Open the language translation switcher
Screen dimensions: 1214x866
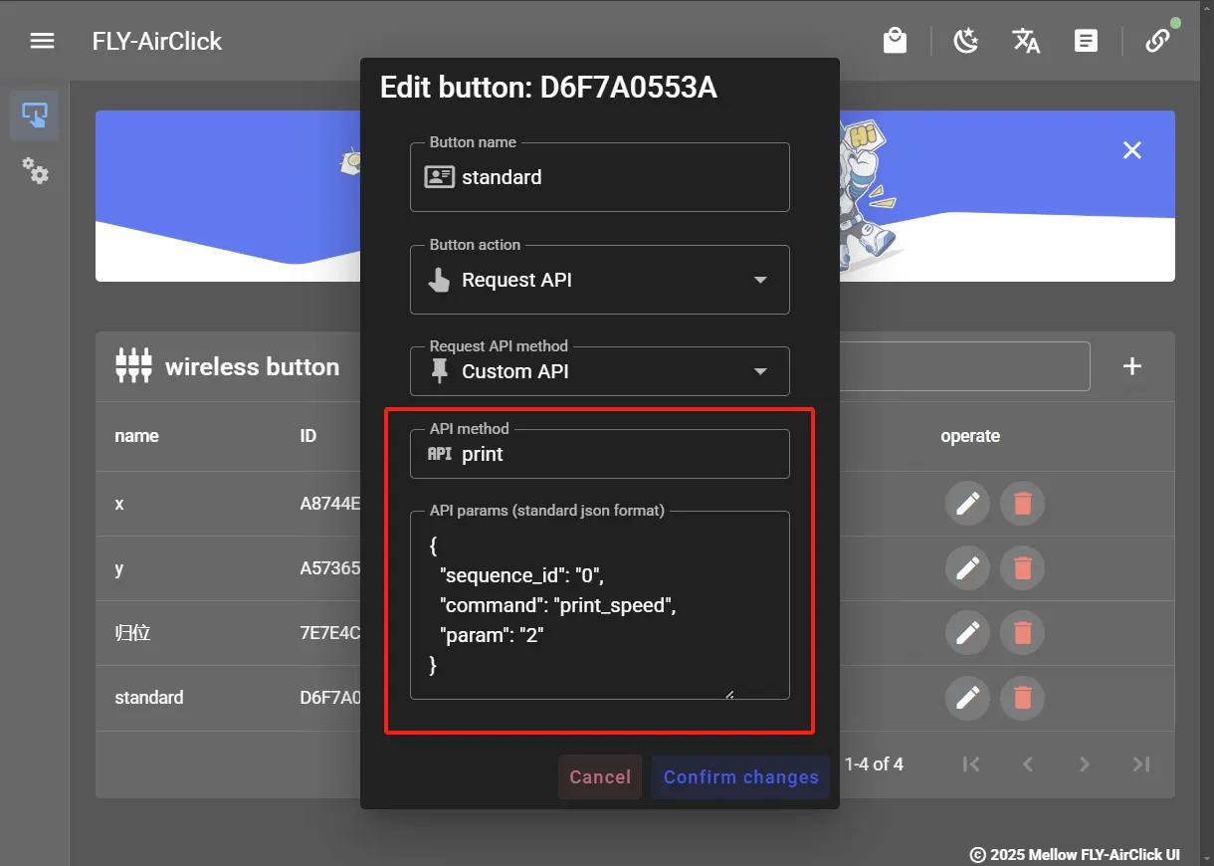(x=1026, y=41)
